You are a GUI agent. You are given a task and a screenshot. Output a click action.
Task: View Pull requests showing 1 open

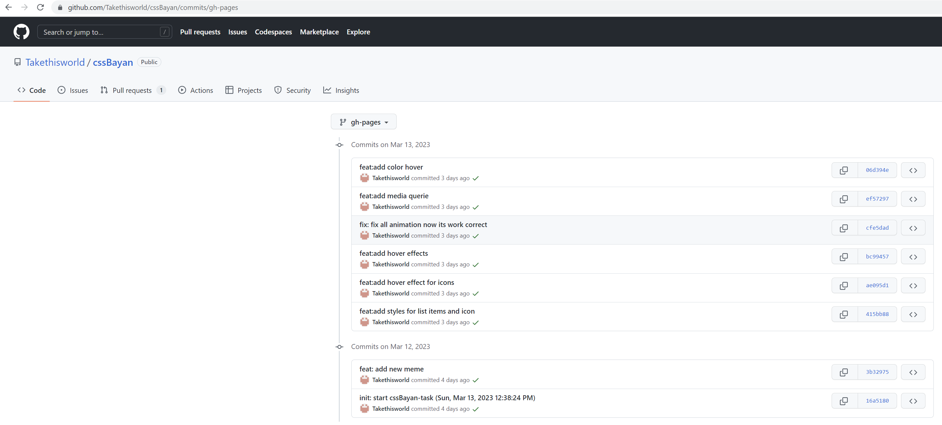pos(132,90)
